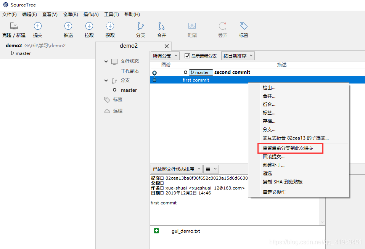Choose 存档... from the context menu

point(299,121)
